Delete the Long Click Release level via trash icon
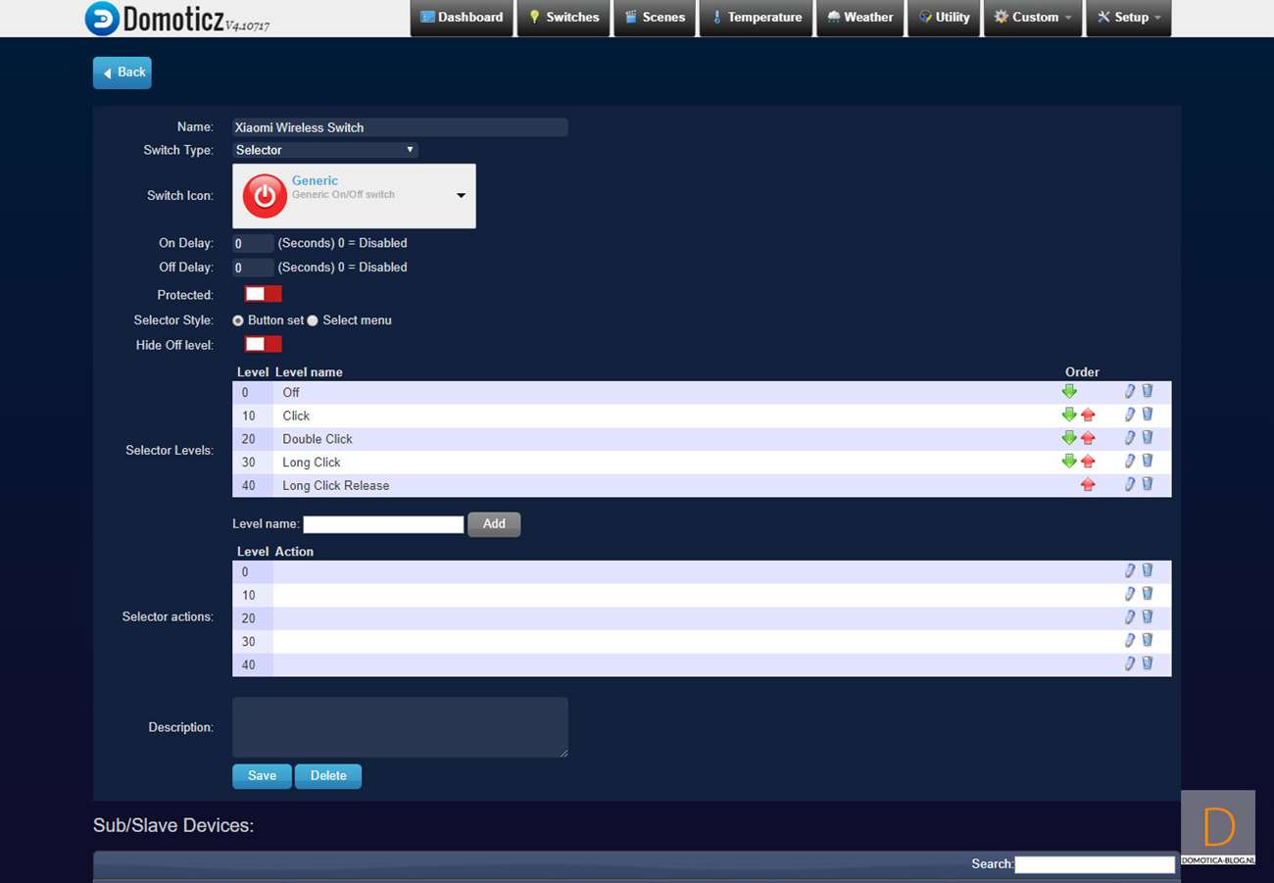This screenshot has height=883, width=1274. pyautogui.click(x=1148, y=484)
